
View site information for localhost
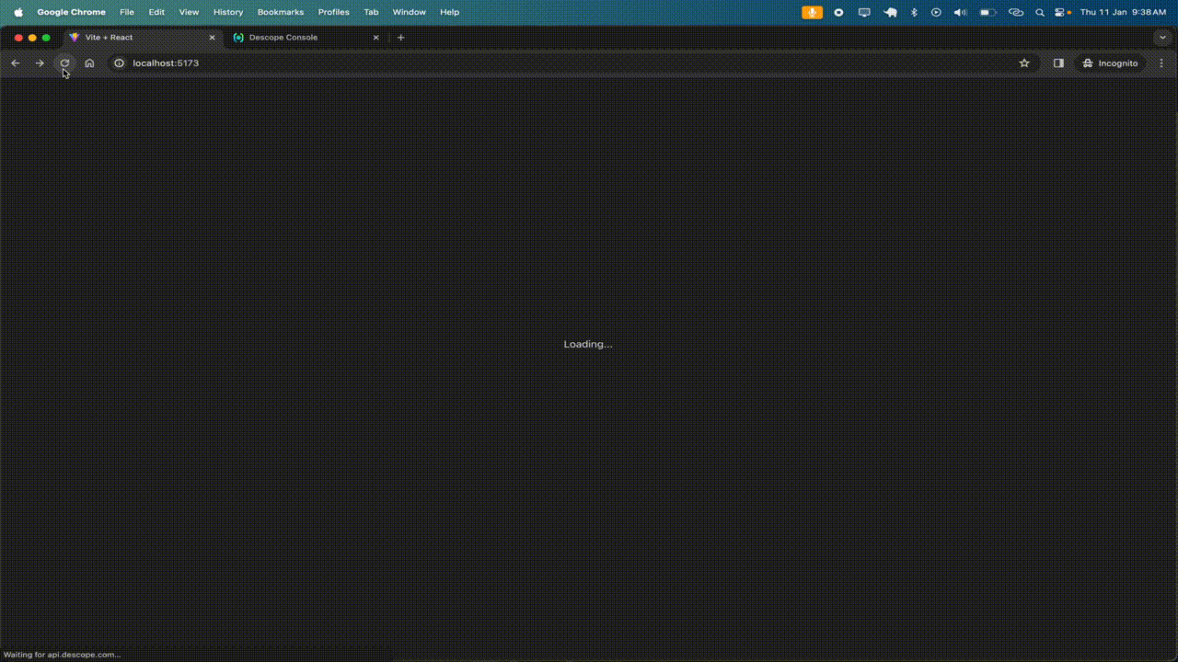tap(119, 63)
